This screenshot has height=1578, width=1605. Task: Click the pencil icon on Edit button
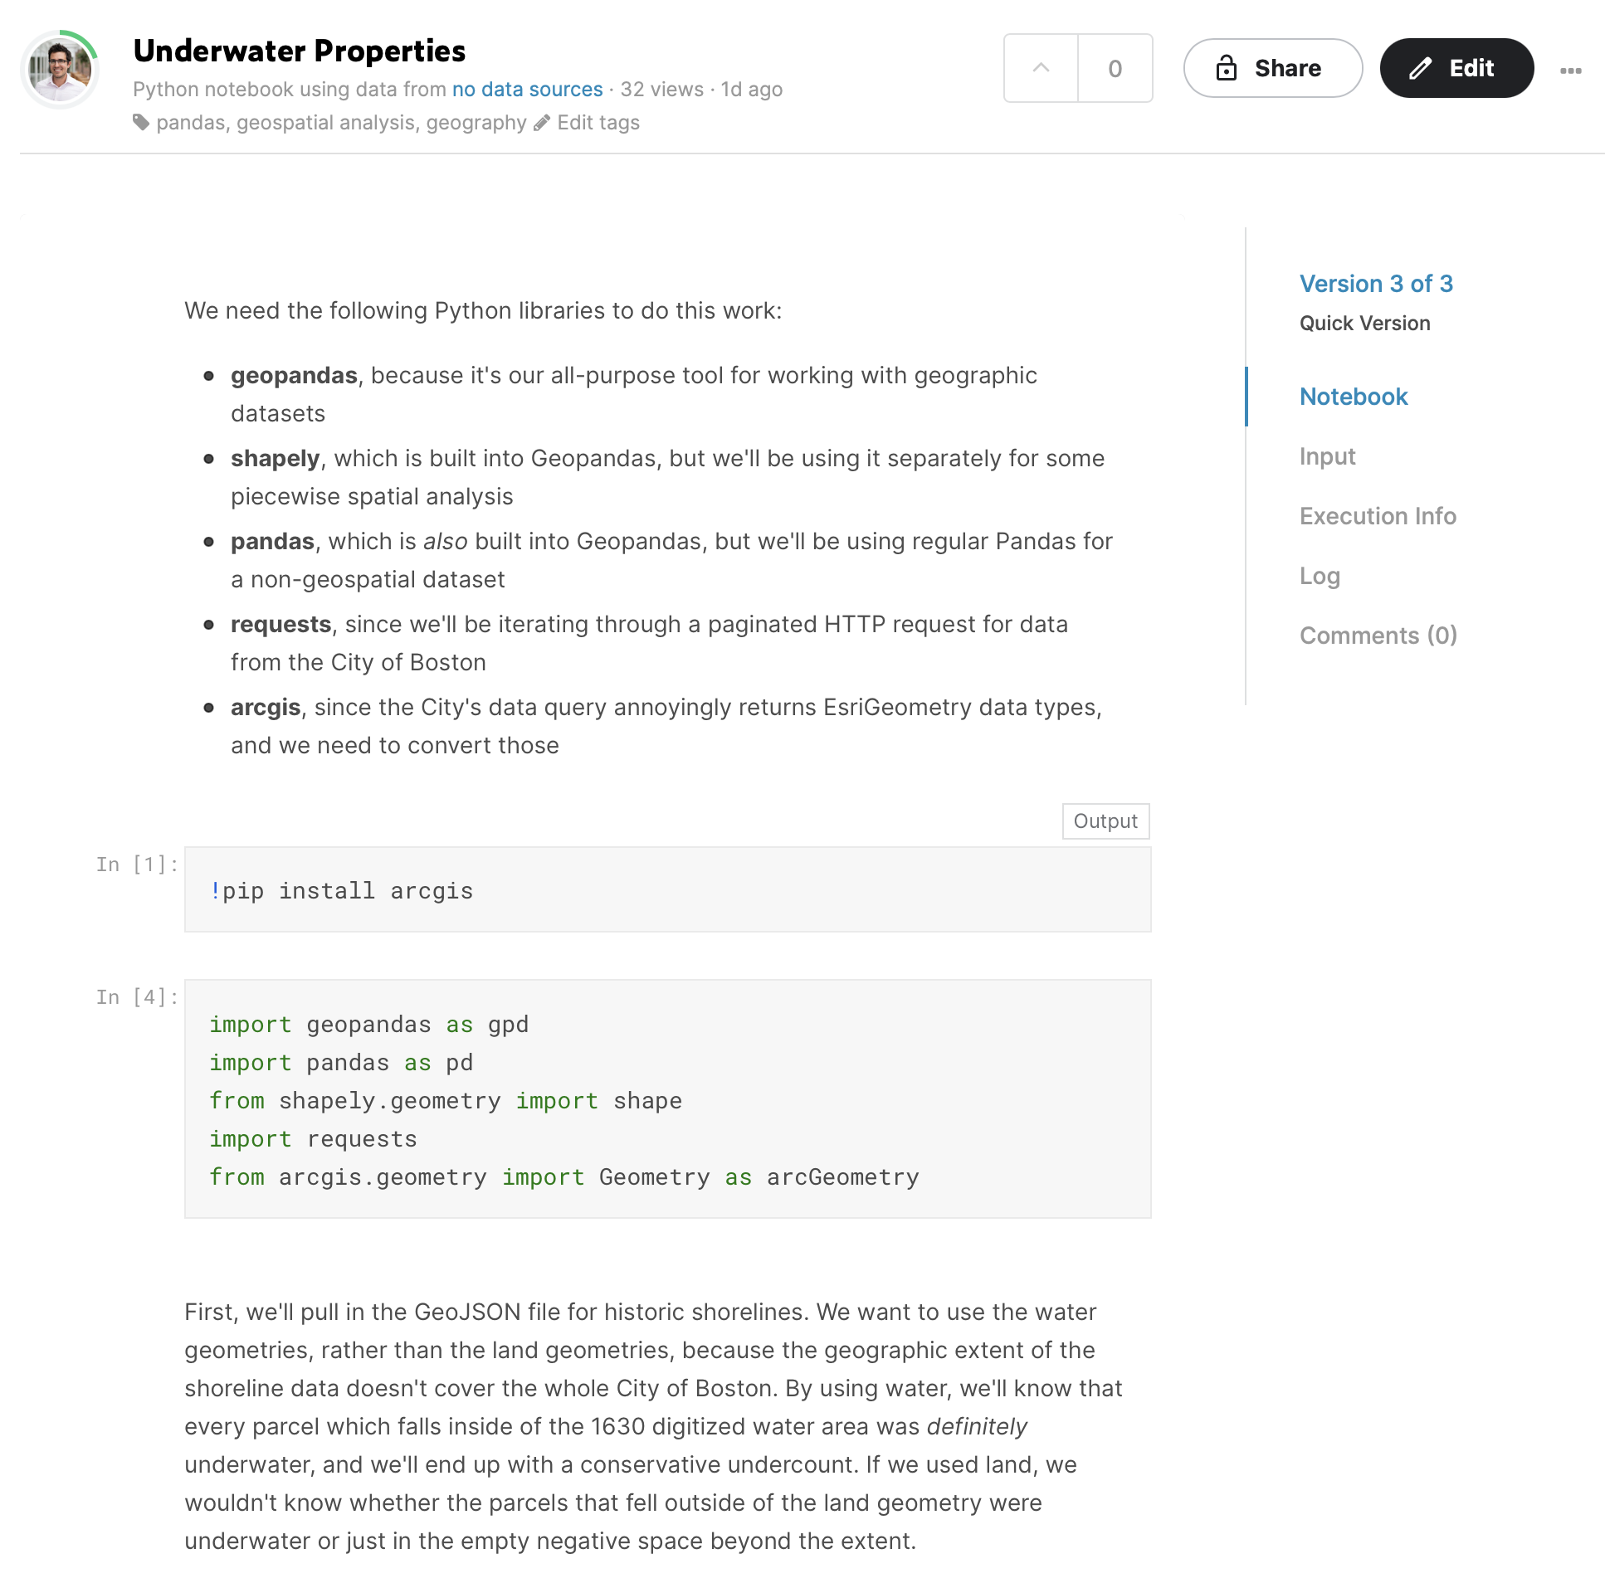1420,68
